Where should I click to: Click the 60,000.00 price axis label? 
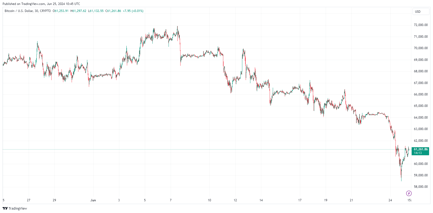tap(421, 164)
